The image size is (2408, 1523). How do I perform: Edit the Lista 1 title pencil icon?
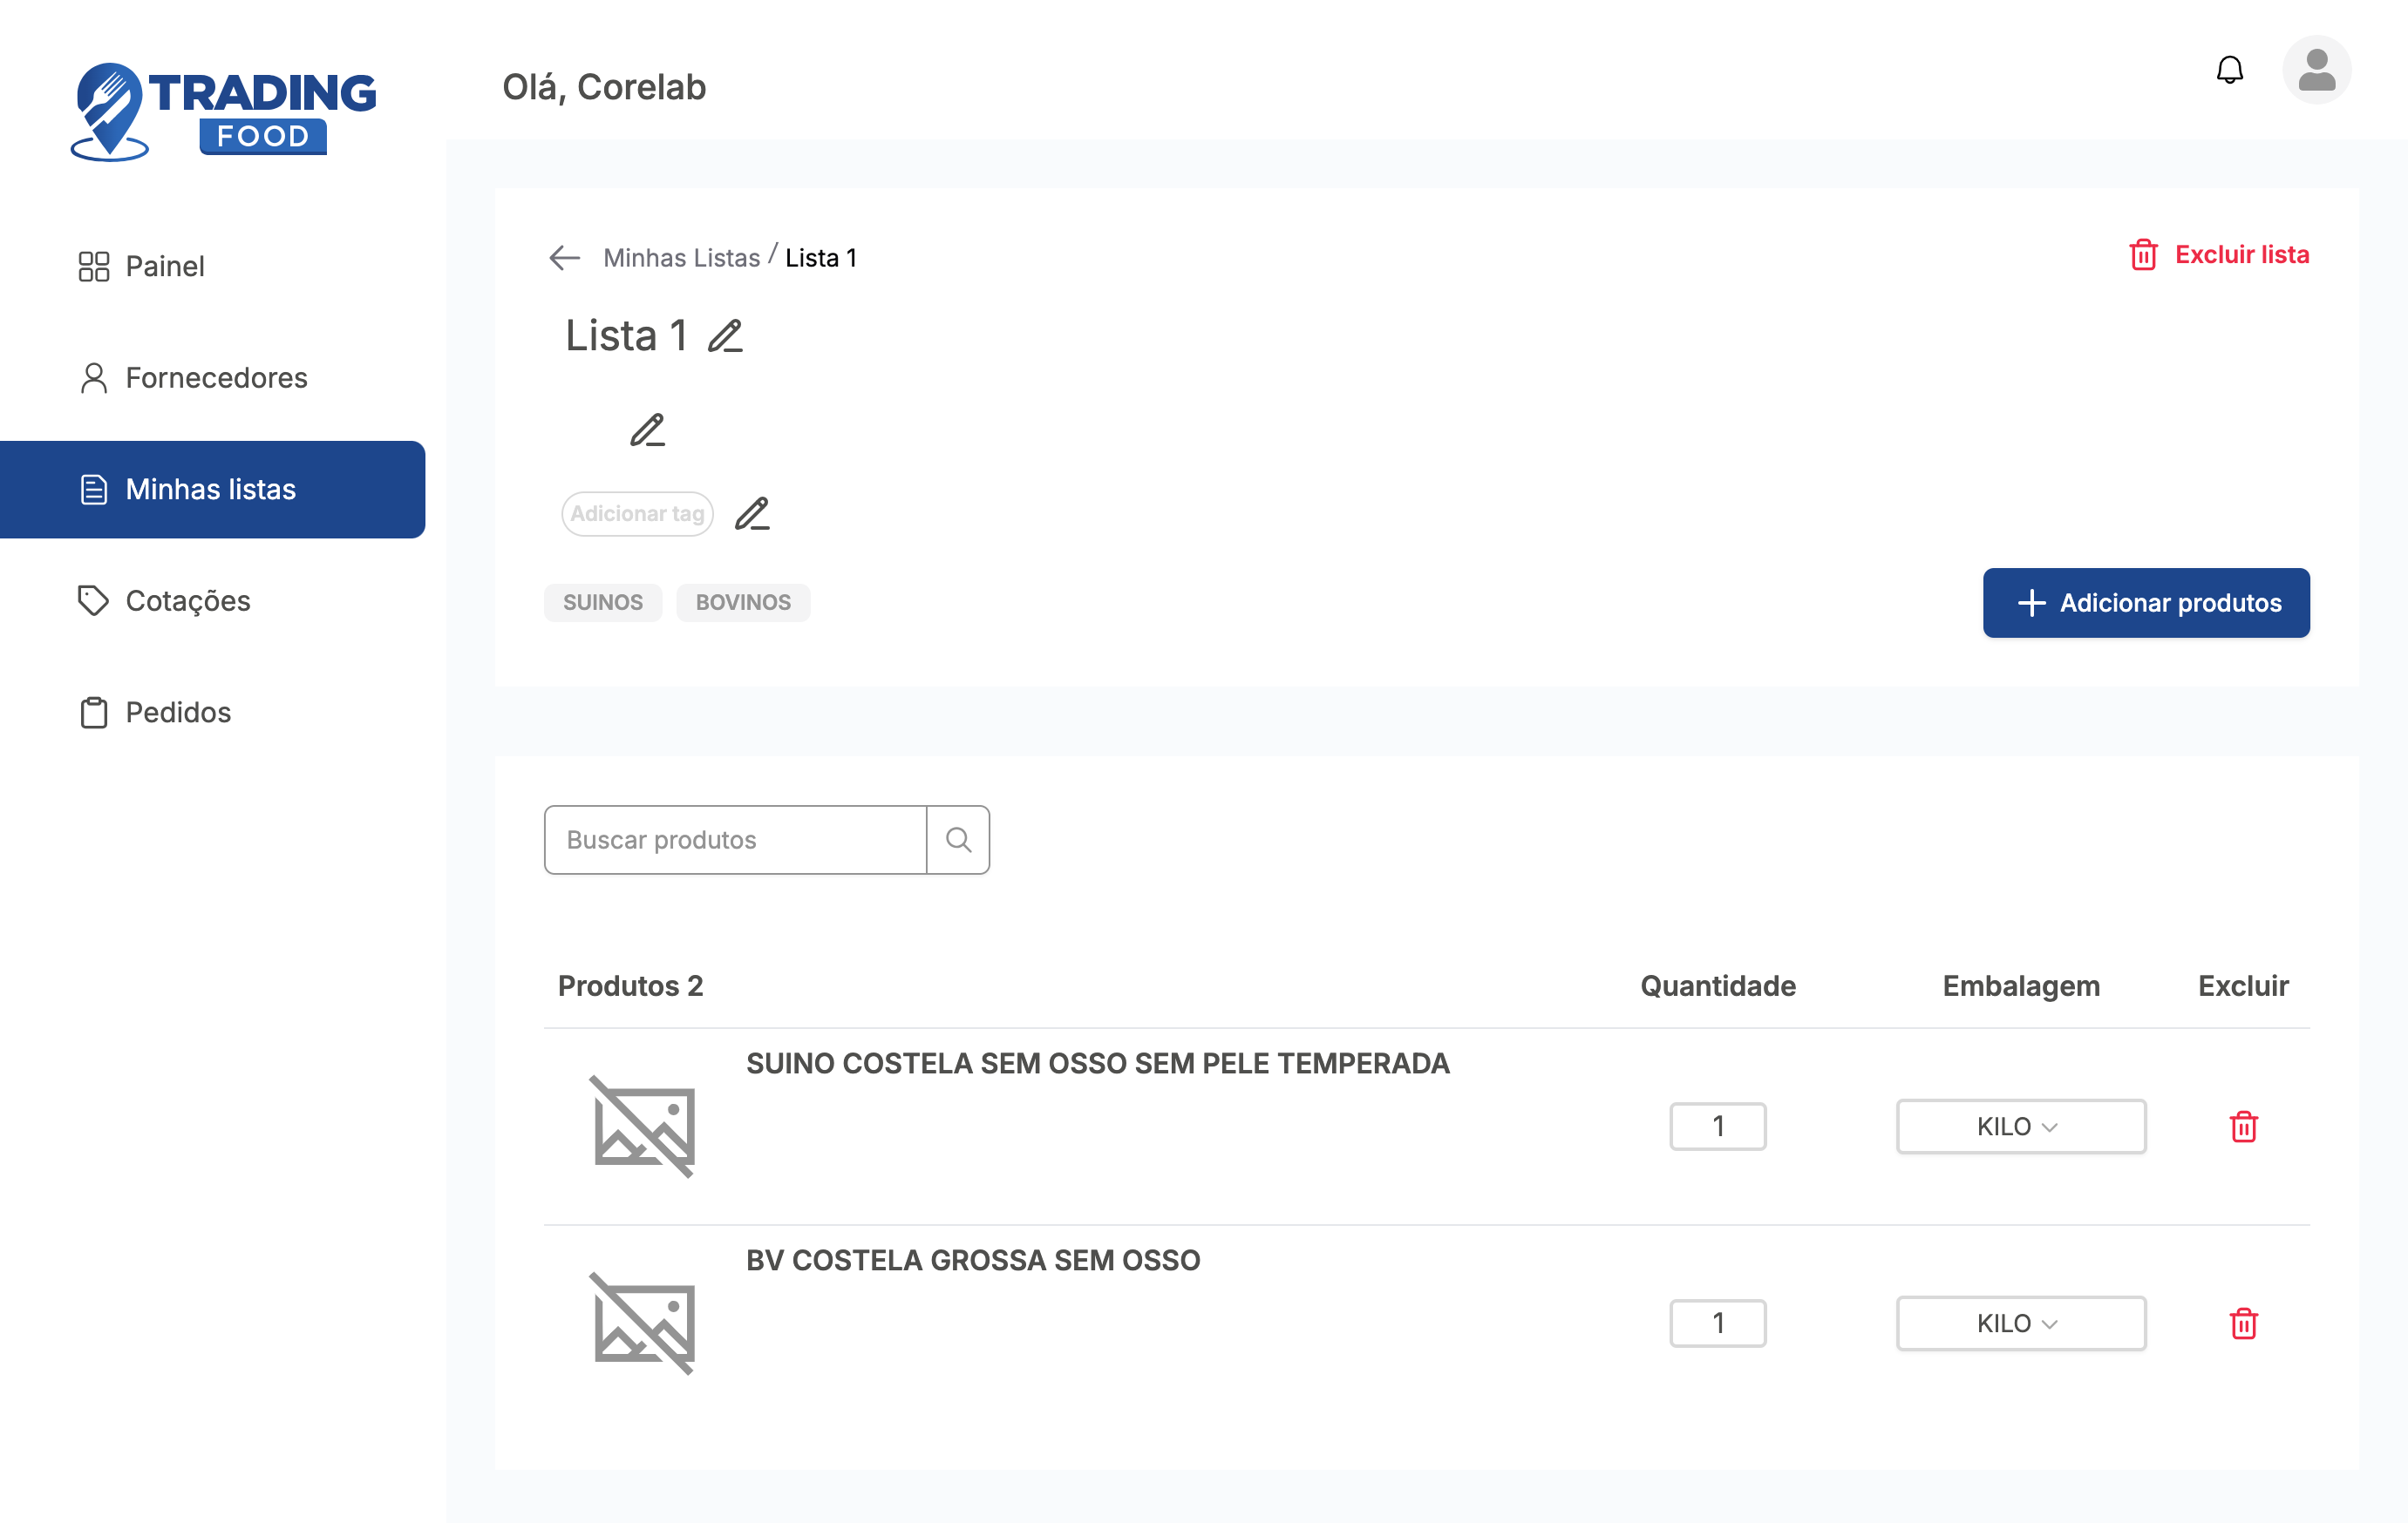(725, 335)
